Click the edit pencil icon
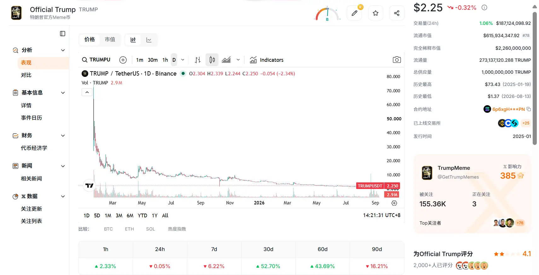This screenshot has width=539, height=275. pos(354,13)
